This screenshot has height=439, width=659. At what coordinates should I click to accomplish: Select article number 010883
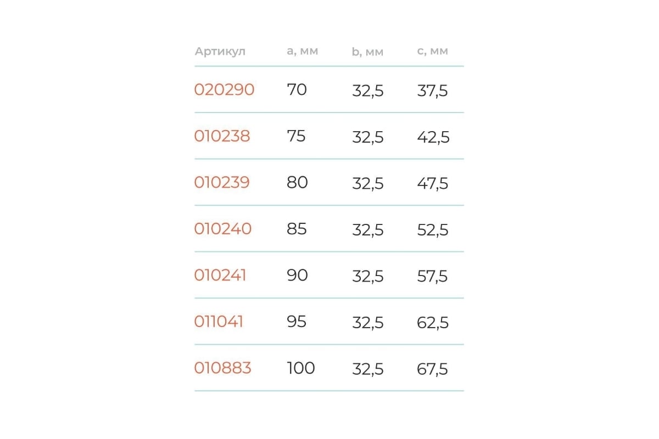[x=222, y=368]
